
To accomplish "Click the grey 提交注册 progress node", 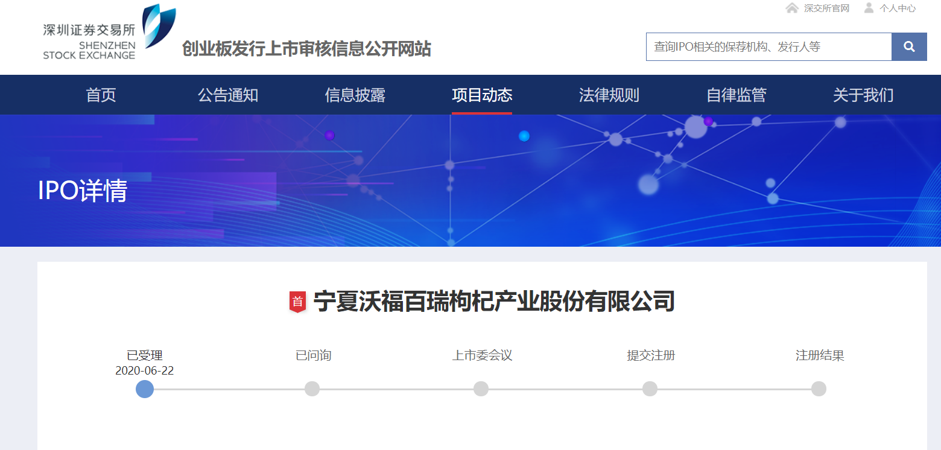I will (x=650, y=389).
